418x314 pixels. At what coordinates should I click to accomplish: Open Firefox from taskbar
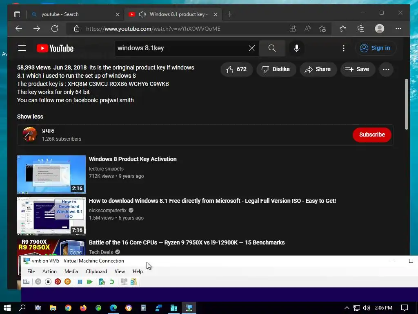(x=83, y=308)
